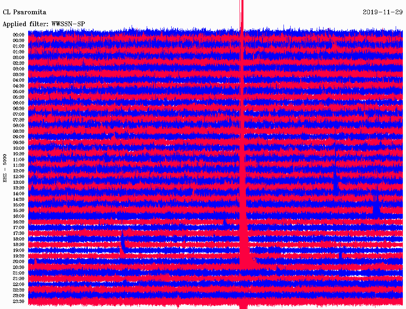
Task: Click the 01:00 time label
Action: (19, 46)
